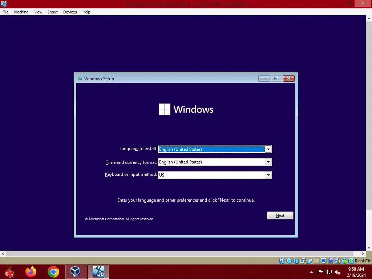Click the taskbar clock showing 9:58 AM
This screenshot has height=279, width=372.
pos(356,272)
